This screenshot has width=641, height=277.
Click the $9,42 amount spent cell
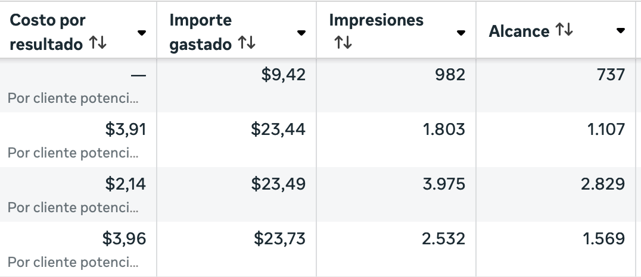[284, 74]
